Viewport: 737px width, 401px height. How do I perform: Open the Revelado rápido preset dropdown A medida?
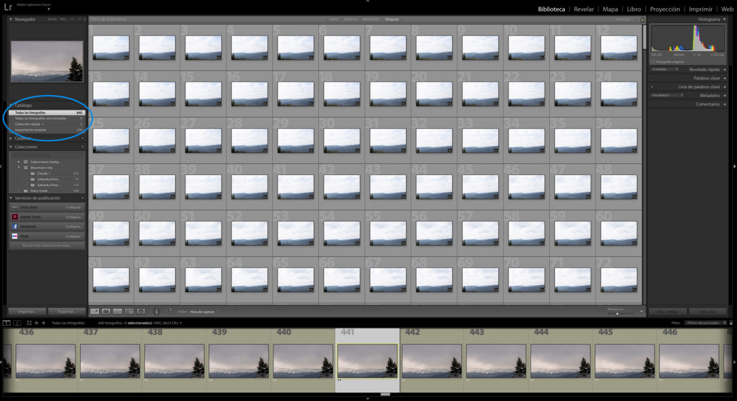tap(663, 69)
